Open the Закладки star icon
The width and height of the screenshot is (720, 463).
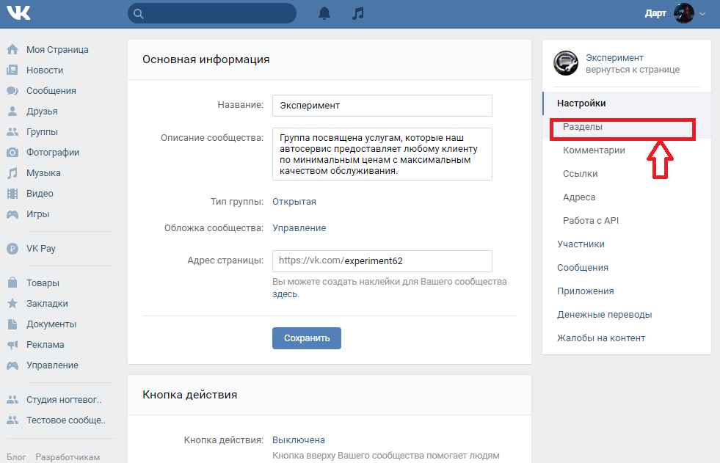click(12, 304)
